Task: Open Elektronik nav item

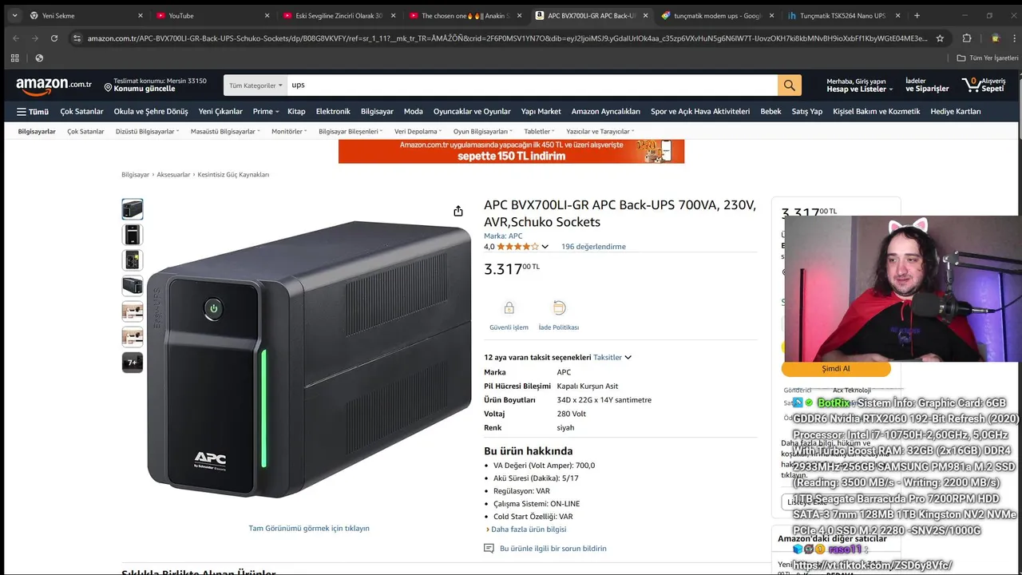Action: click(333, 112)
